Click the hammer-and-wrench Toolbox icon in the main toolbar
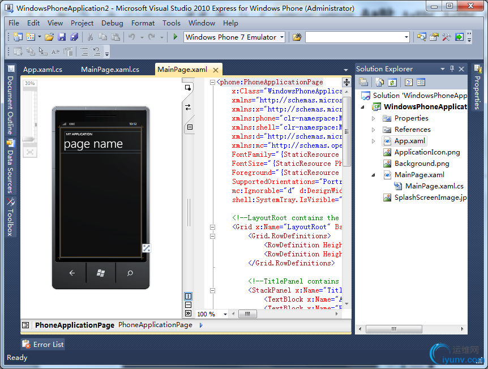Image resolution: width=488 pixels, height=369 pixels. point(446,37)
